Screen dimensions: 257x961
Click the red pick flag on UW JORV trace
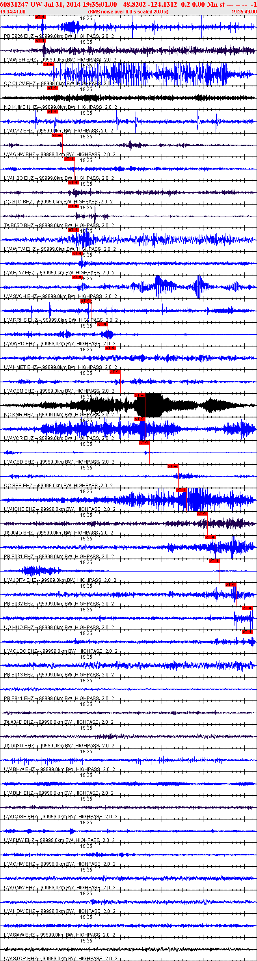[x=214, y=561]
